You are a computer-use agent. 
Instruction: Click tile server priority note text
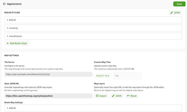pos(34,69)
